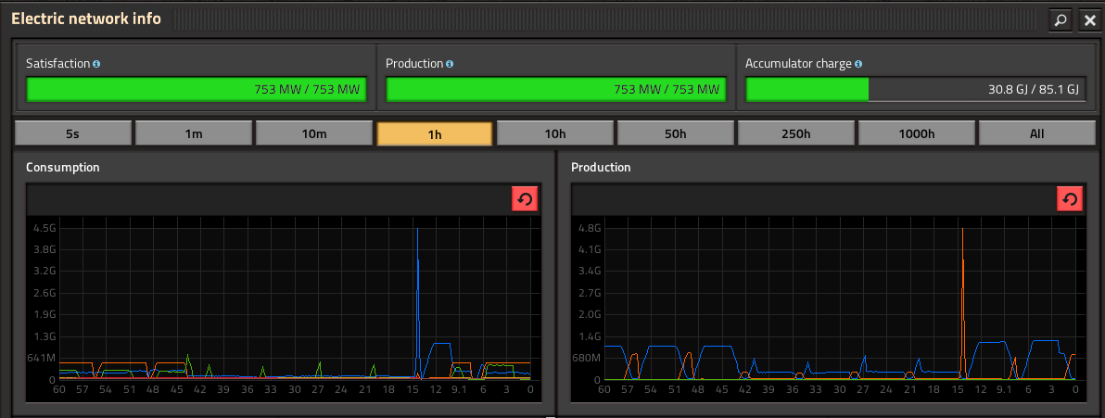
Task: Click the Satisfaction green progress bar
Action: [196, 89]
